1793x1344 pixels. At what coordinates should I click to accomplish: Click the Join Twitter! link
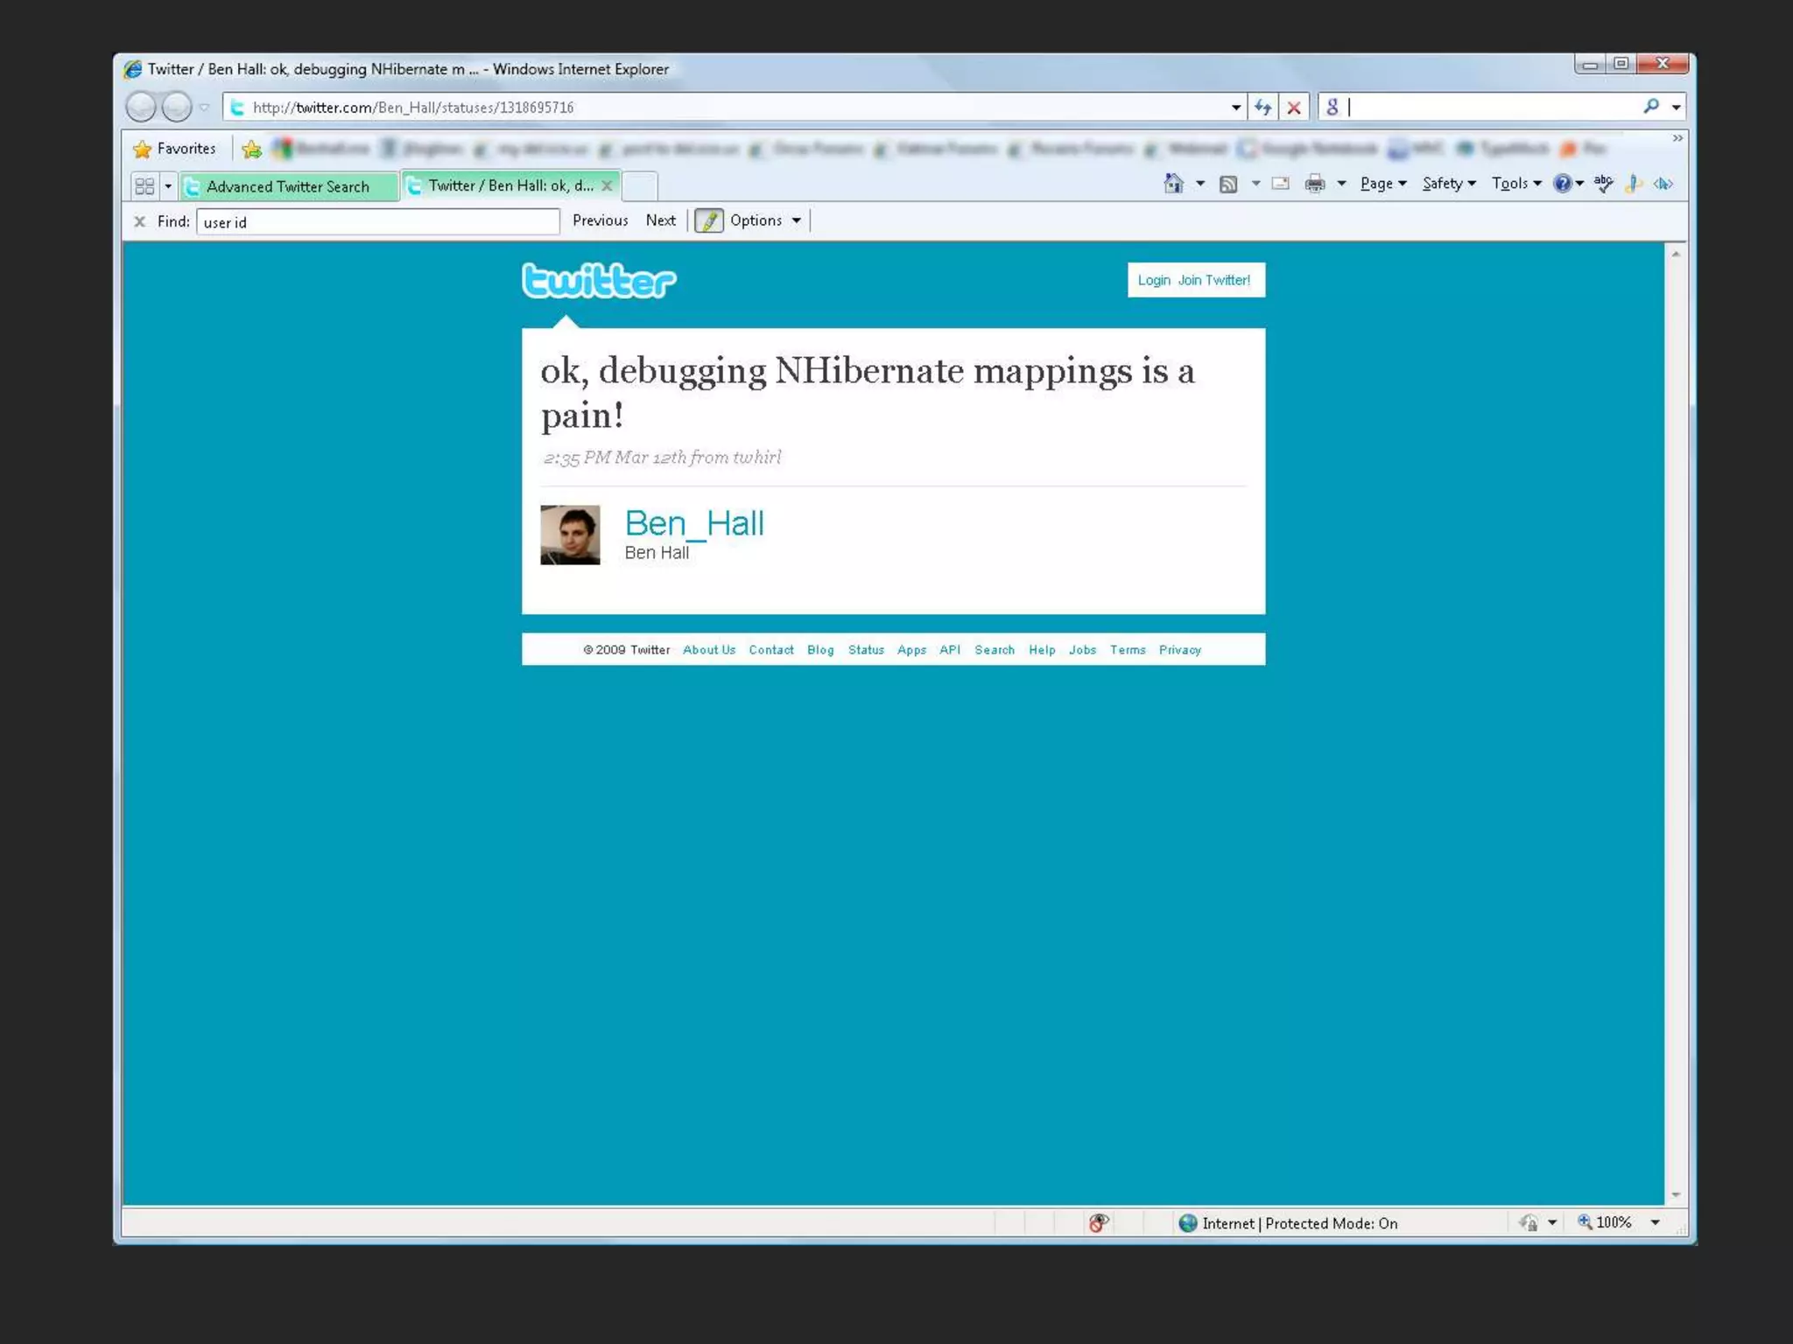[x=1213, y=280]
